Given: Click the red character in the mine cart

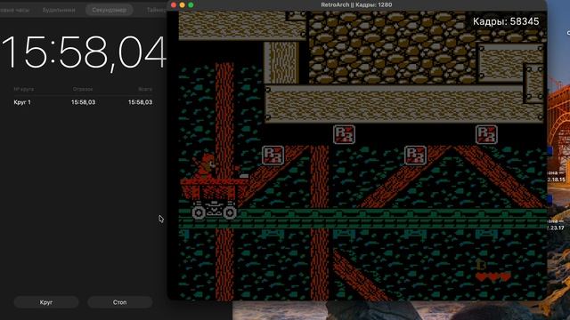Looking at the screenshot, I should click(206, 166).
